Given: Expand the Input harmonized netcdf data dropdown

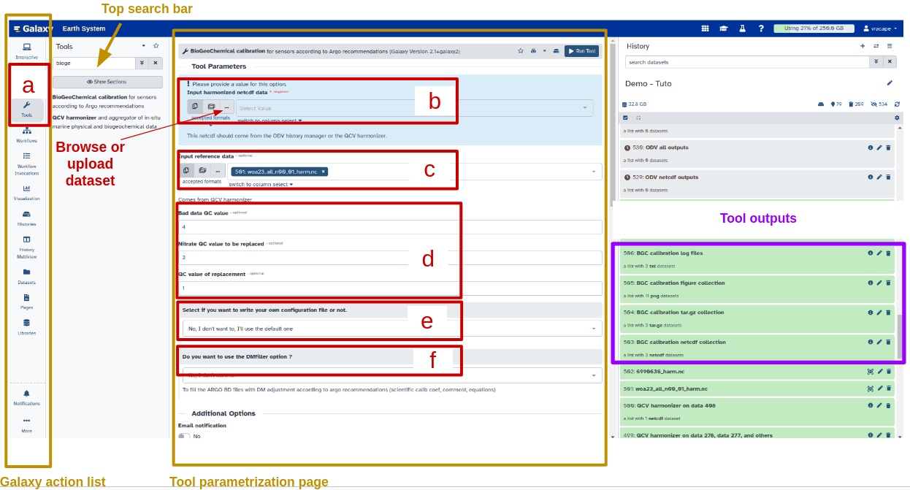Looking at the screenshot, I should pos(414,108).
